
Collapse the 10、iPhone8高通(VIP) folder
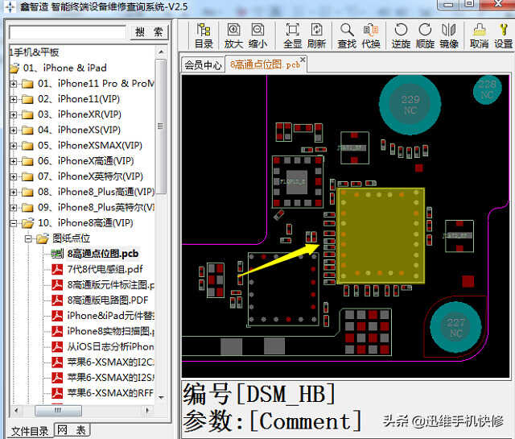[14, 223]
